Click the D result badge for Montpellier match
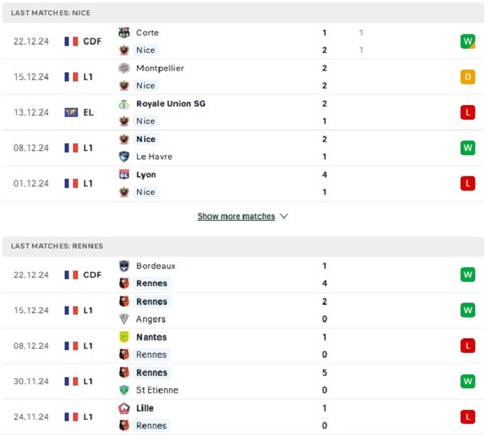The image size is (487, 435). coord(468,77)
